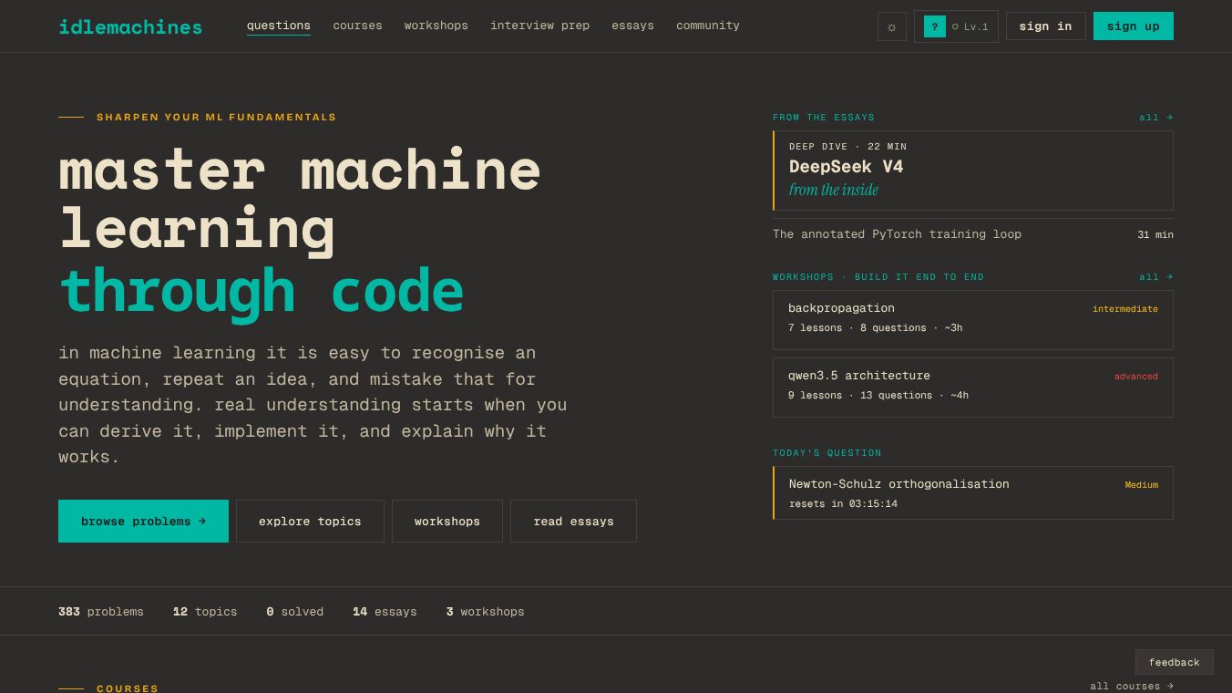Open the qwen3.5 architecture workshop card
1232x693 pixels.
click(x=973, y=388)
